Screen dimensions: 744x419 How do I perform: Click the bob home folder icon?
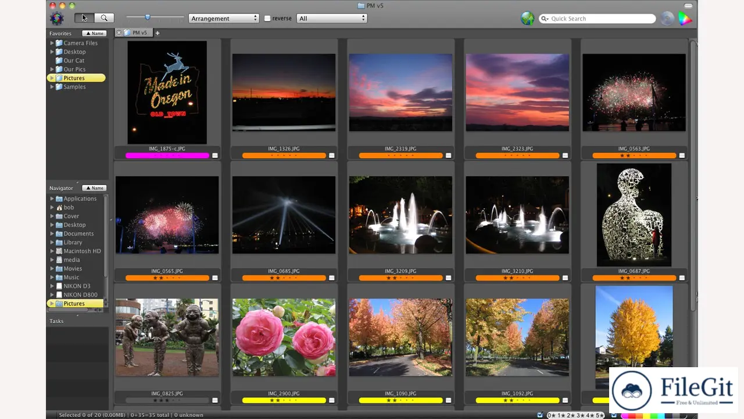(x=59, y=207)
